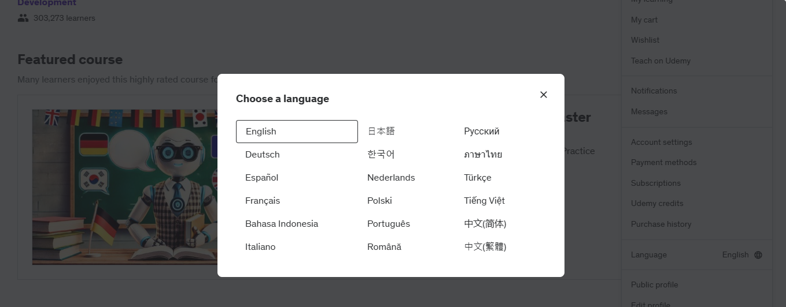Click the Language menu row
The width and height of the screenshot is (786, 307).
697,254
